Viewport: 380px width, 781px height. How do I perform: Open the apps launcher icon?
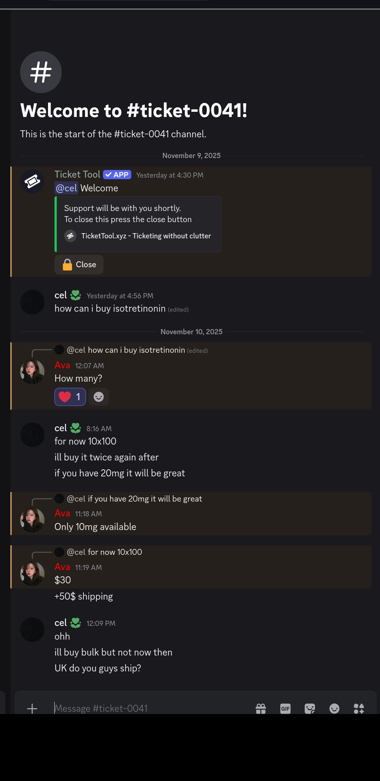[x=359, y=708]
